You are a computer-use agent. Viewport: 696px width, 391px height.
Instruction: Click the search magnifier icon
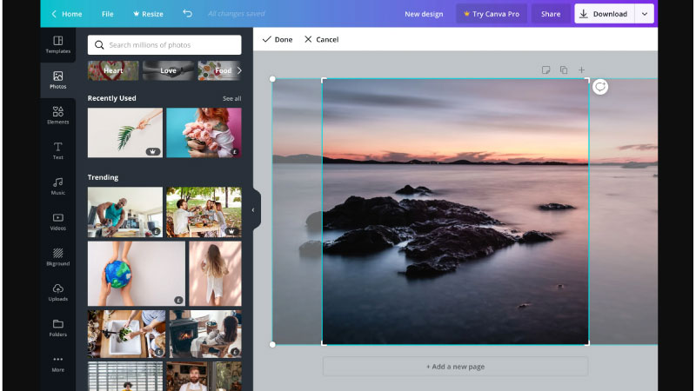(x=99, y=45)
